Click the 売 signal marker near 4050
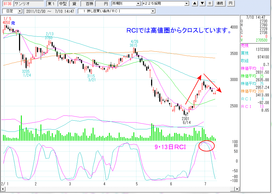 click(13, 23)
